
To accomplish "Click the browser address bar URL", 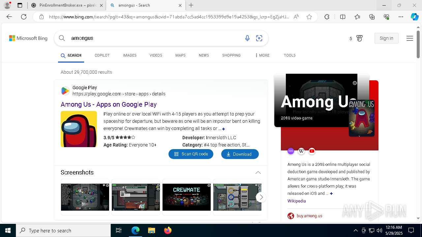I will (169, 17).
